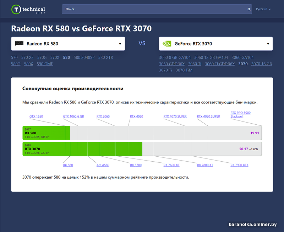Open the 3060 8 GB GA104 link
The width and height of the screenshot is (284, 232).
coord(175,58)
